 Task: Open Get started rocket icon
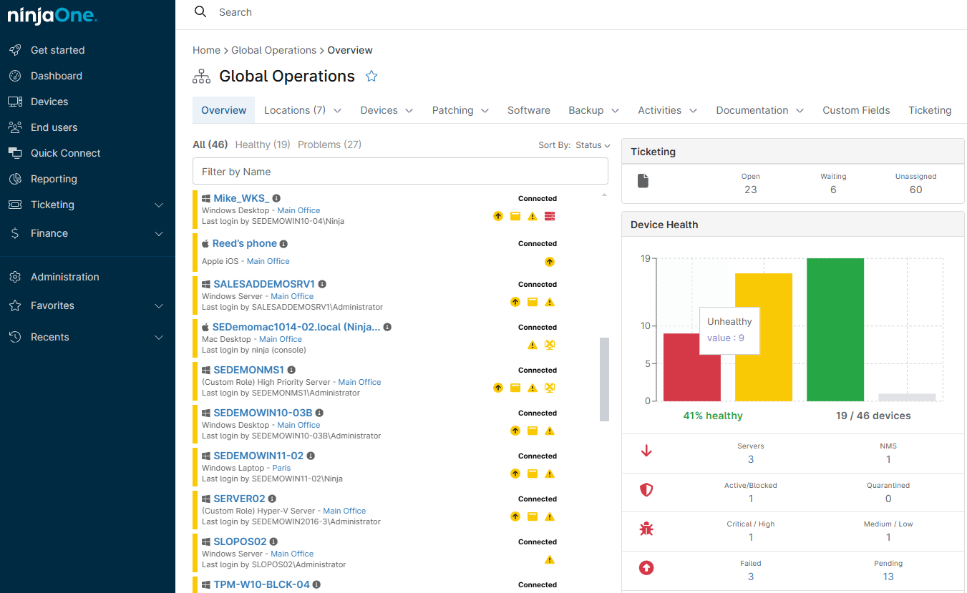point(15,50)
